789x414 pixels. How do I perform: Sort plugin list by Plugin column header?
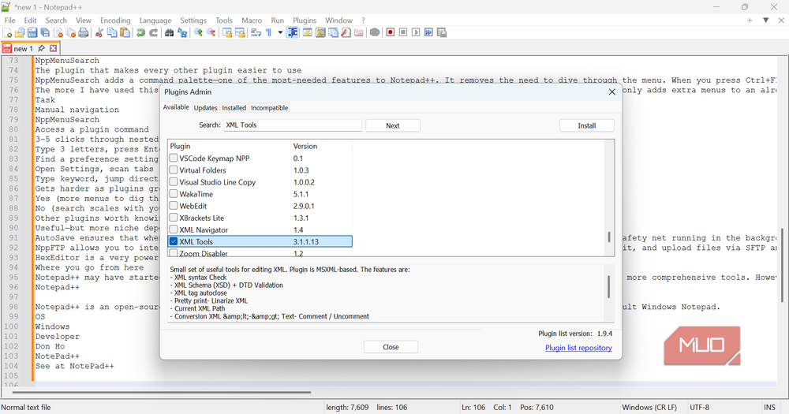[x=230, y=146]
